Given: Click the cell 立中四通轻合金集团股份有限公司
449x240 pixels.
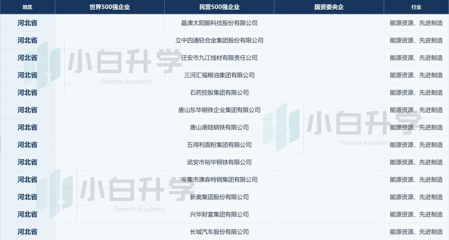Looking at the screenshot, I should pyautogui.click(x=220, y=40).
